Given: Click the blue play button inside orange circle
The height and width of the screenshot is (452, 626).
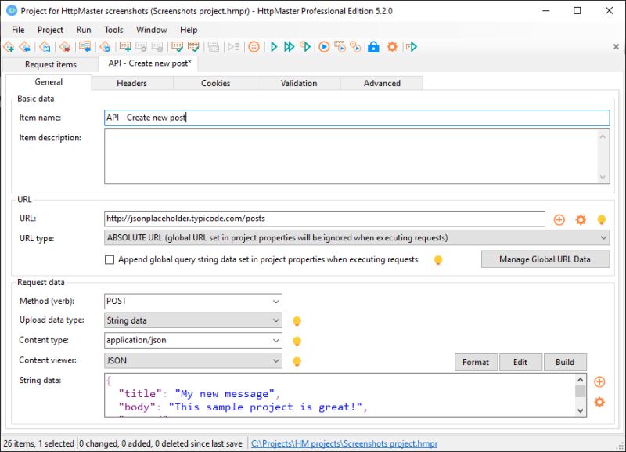Looking at the screenshot, I should pos(324,47).
